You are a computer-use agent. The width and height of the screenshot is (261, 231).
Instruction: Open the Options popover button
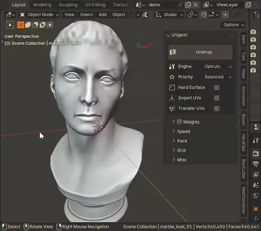click(234, 25)
